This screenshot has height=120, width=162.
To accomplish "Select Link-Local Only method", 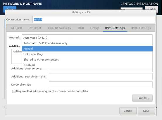I will click(87, 54).
